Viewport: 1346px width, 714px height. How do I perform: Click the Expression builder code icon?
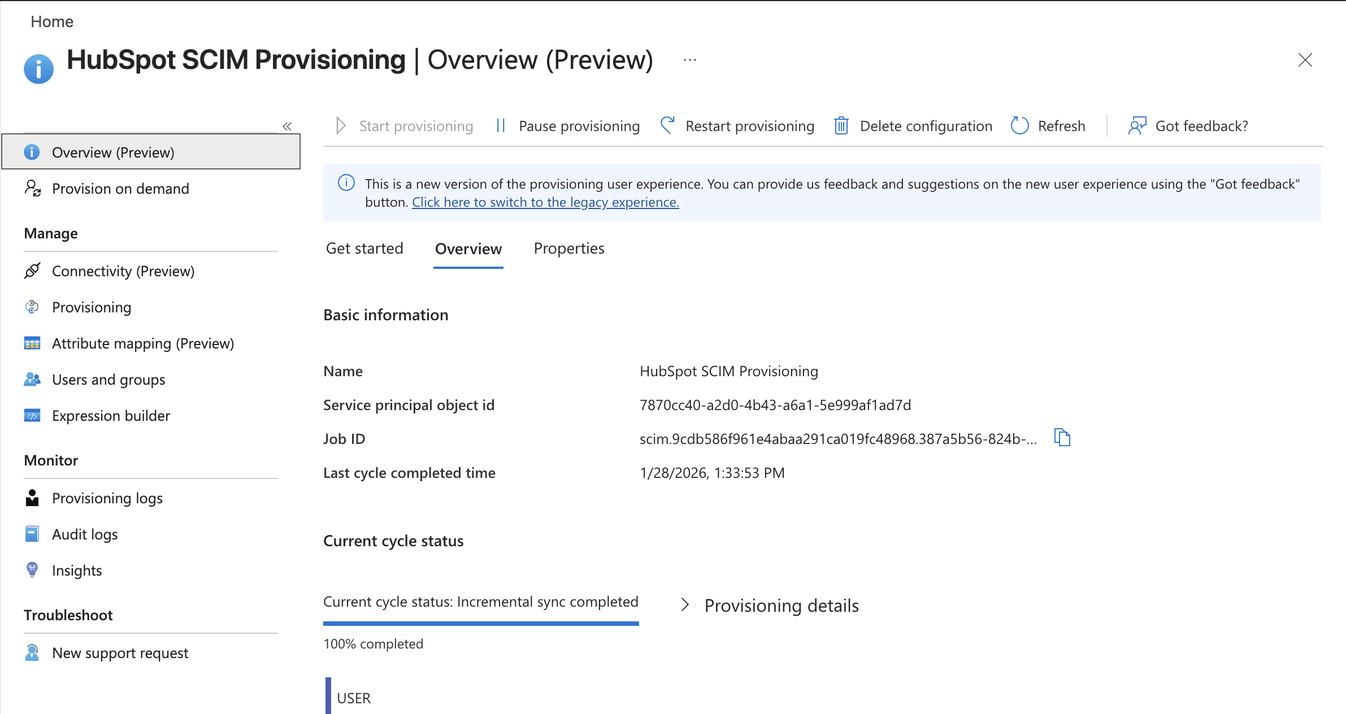click(x=32, y=416)
